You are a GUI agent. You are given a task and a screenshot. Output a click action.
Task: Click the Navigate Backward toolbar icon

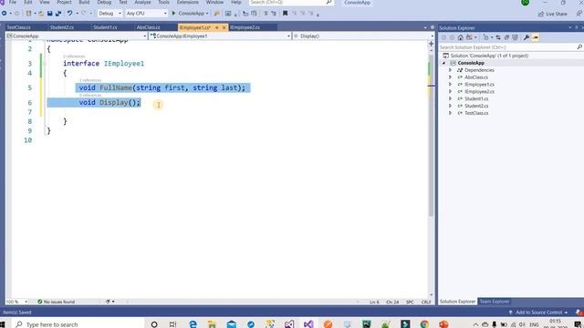point(4,14)
